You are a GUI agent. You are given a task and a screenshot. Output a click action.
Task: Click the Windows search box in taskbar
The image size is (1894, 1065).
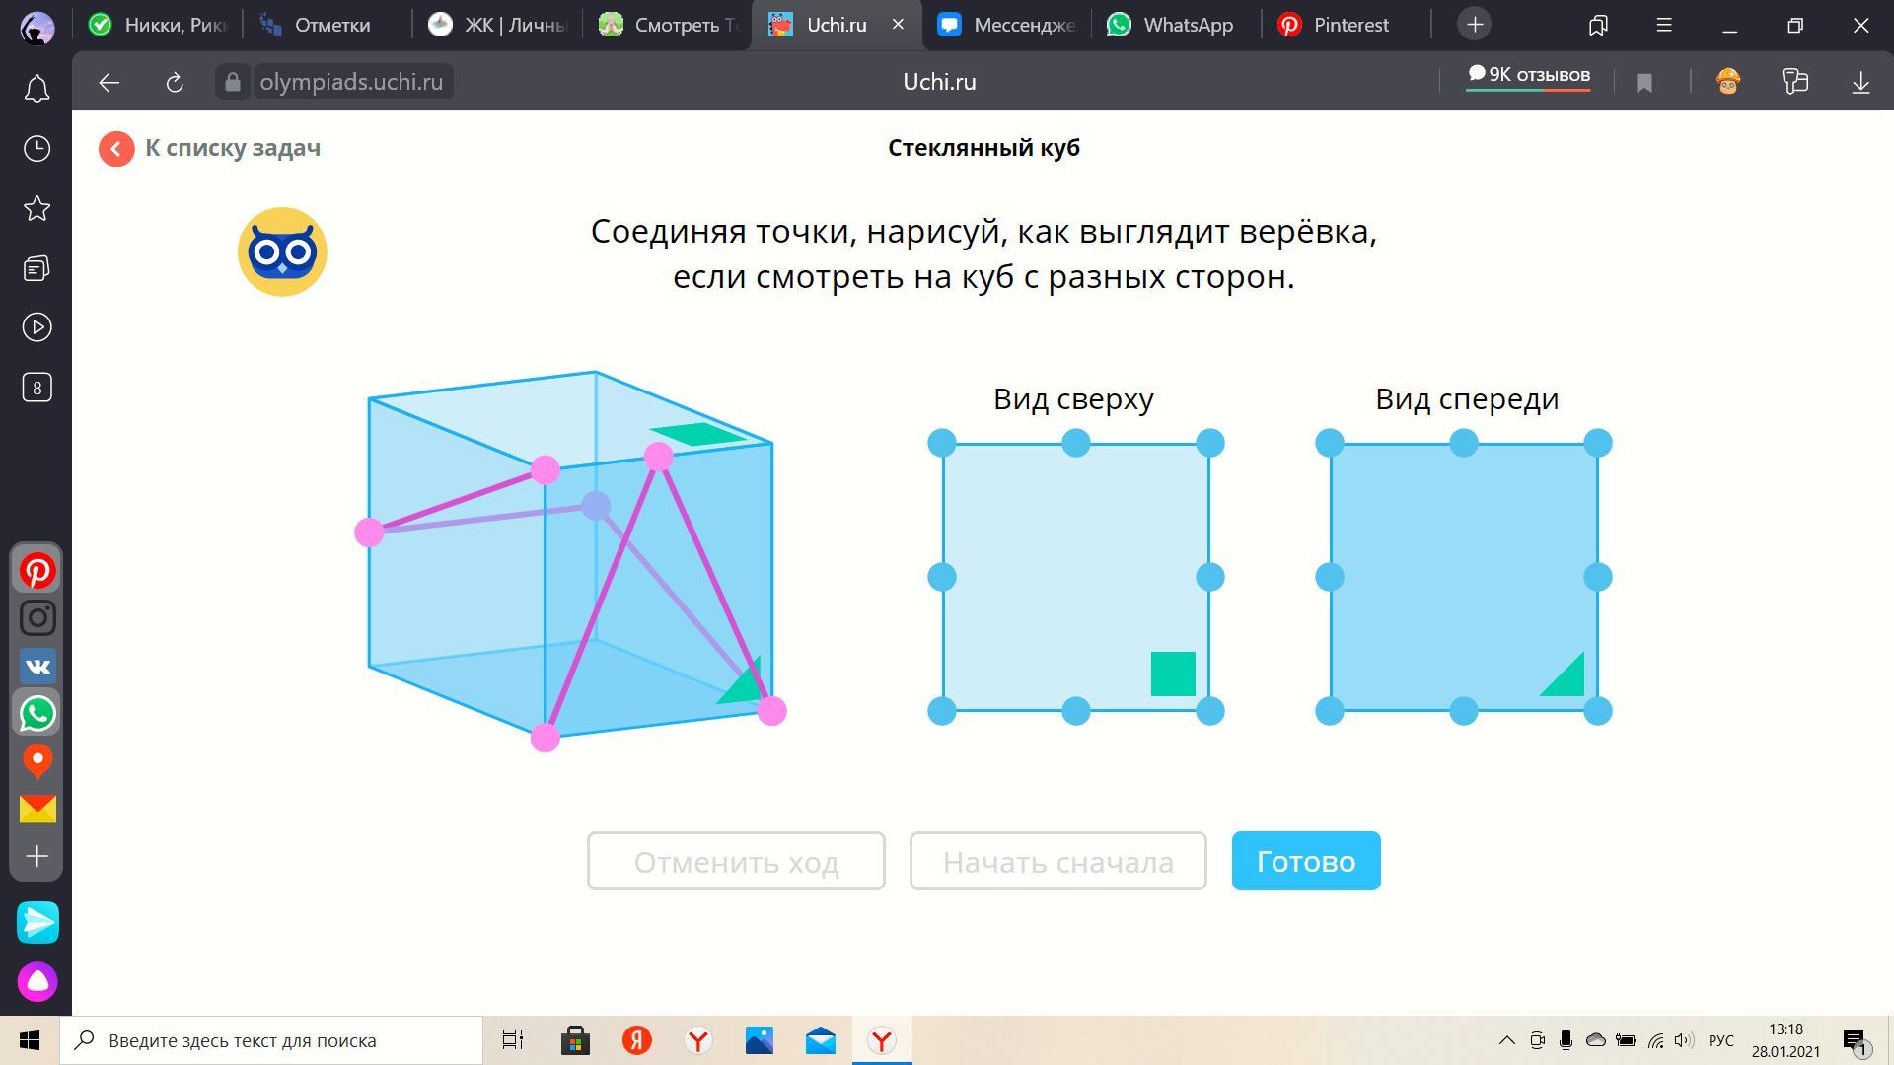tap(271, 1040)
